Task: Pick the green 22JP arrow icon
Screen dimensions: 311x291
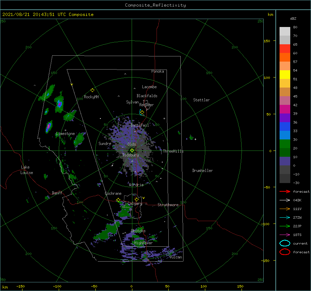Action: tap(285, 226)
